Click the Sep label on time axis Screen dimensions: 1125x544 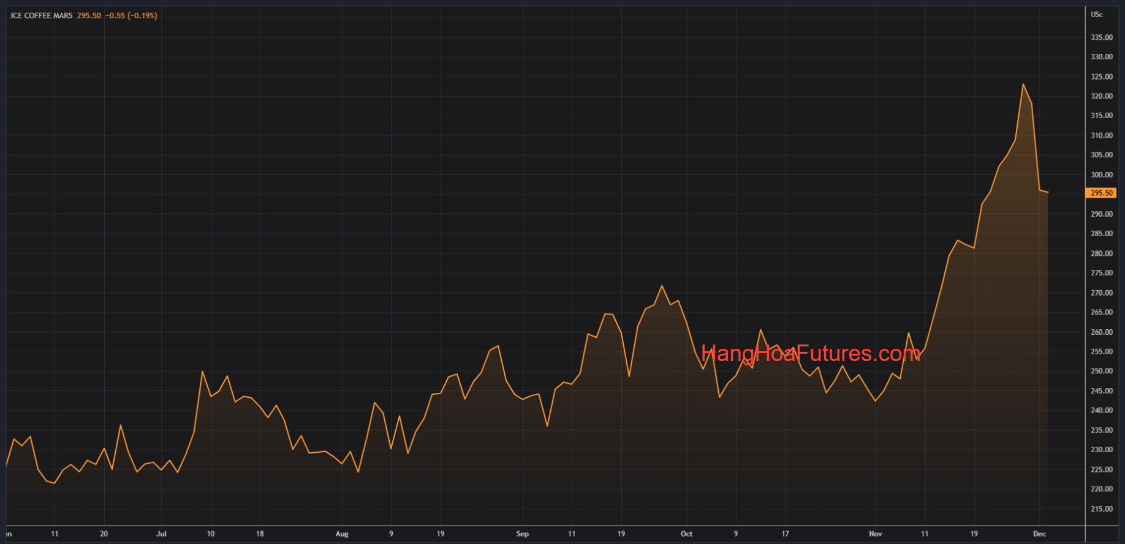(x=522, y=534)
